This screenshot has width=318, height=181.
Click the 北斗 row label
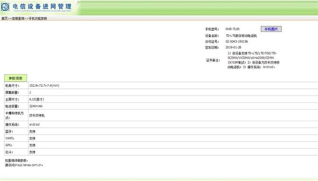pyautogui.click(x=9, y=152)
